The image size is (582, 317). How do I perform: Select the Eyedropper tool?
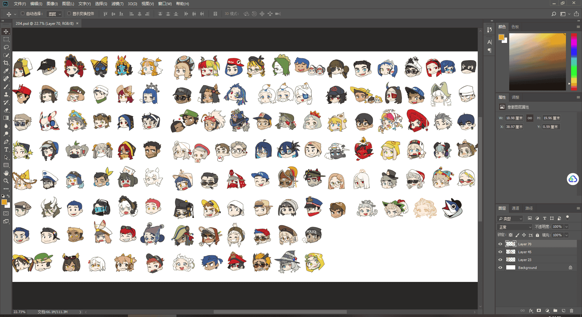click(6, 71)
